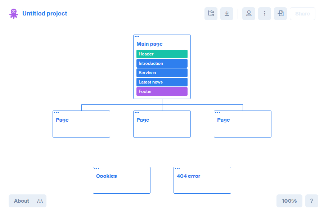Click the 100% zoom level button
Screen dimensions: 324x216
tap(289, 201)
